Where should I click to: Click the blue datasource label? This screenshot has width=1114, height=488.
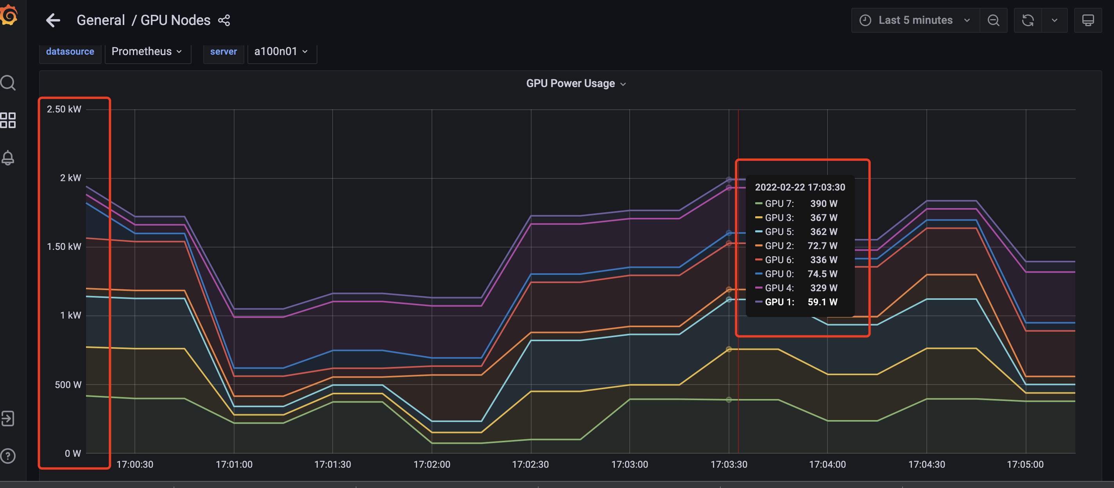click(70, 51)
